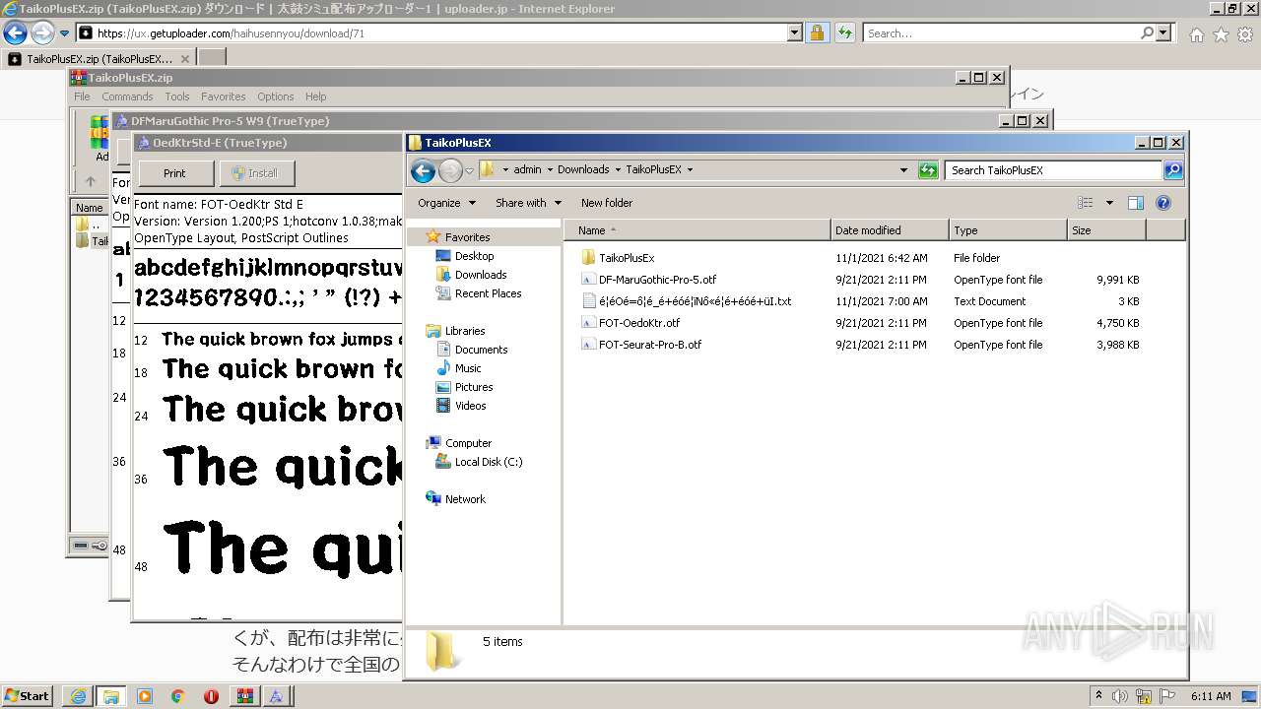Click Downloads in the breadcrumb path
This screenshot has width=1261, height=709.
(583, 169)
